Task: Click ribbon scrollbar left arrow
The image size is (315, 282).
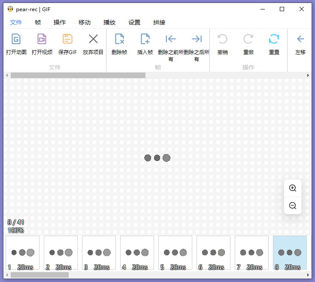Action: 7,75
